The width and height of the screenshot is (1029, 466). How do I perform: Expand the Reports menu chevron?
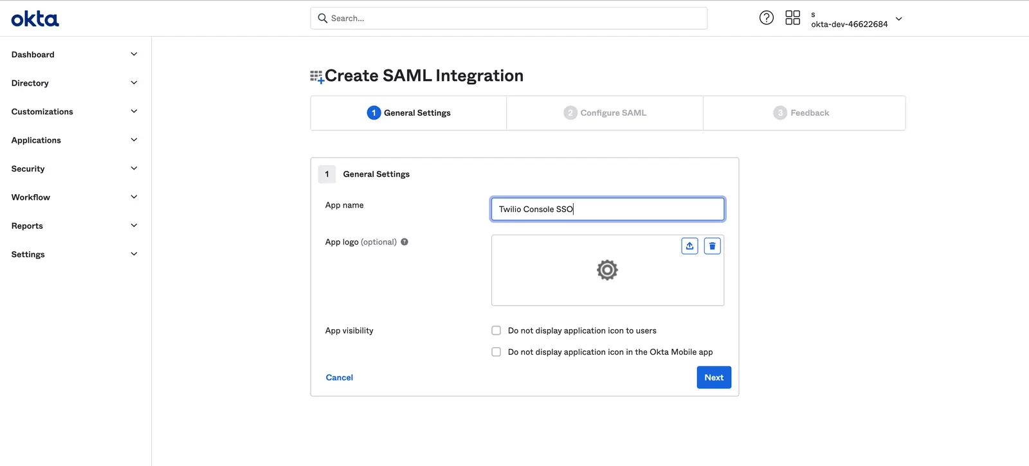[134, 226]
